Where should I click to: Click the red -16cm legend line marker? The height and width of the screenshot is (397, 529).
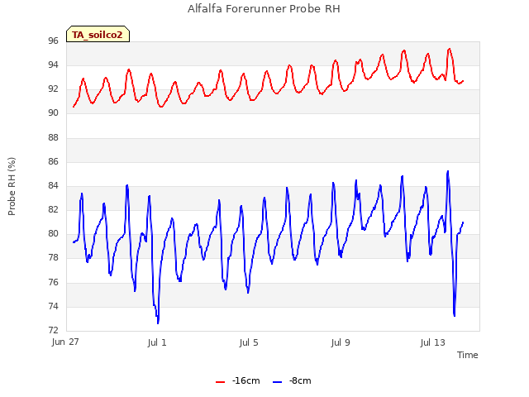(221, 382)
